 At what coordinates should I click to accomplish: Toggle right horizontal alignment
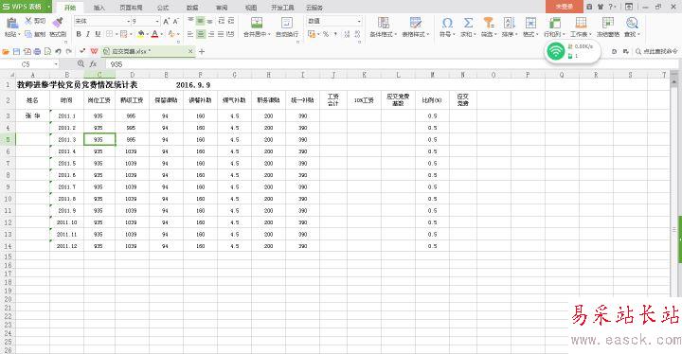210,34
